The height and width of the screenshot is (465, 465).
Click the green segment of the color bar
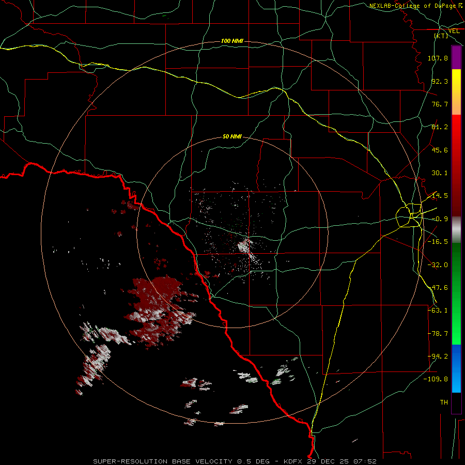(456, 293)
